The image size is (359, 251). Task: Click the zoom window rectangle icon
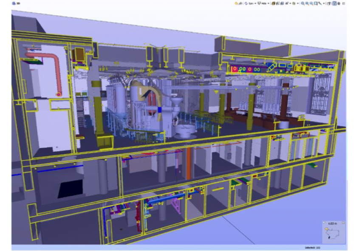click(315, 3)
